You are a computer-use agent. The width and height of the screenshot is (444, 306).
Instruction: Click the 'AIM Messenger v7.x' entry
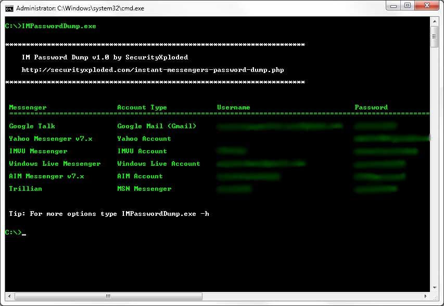coord(46,176)
